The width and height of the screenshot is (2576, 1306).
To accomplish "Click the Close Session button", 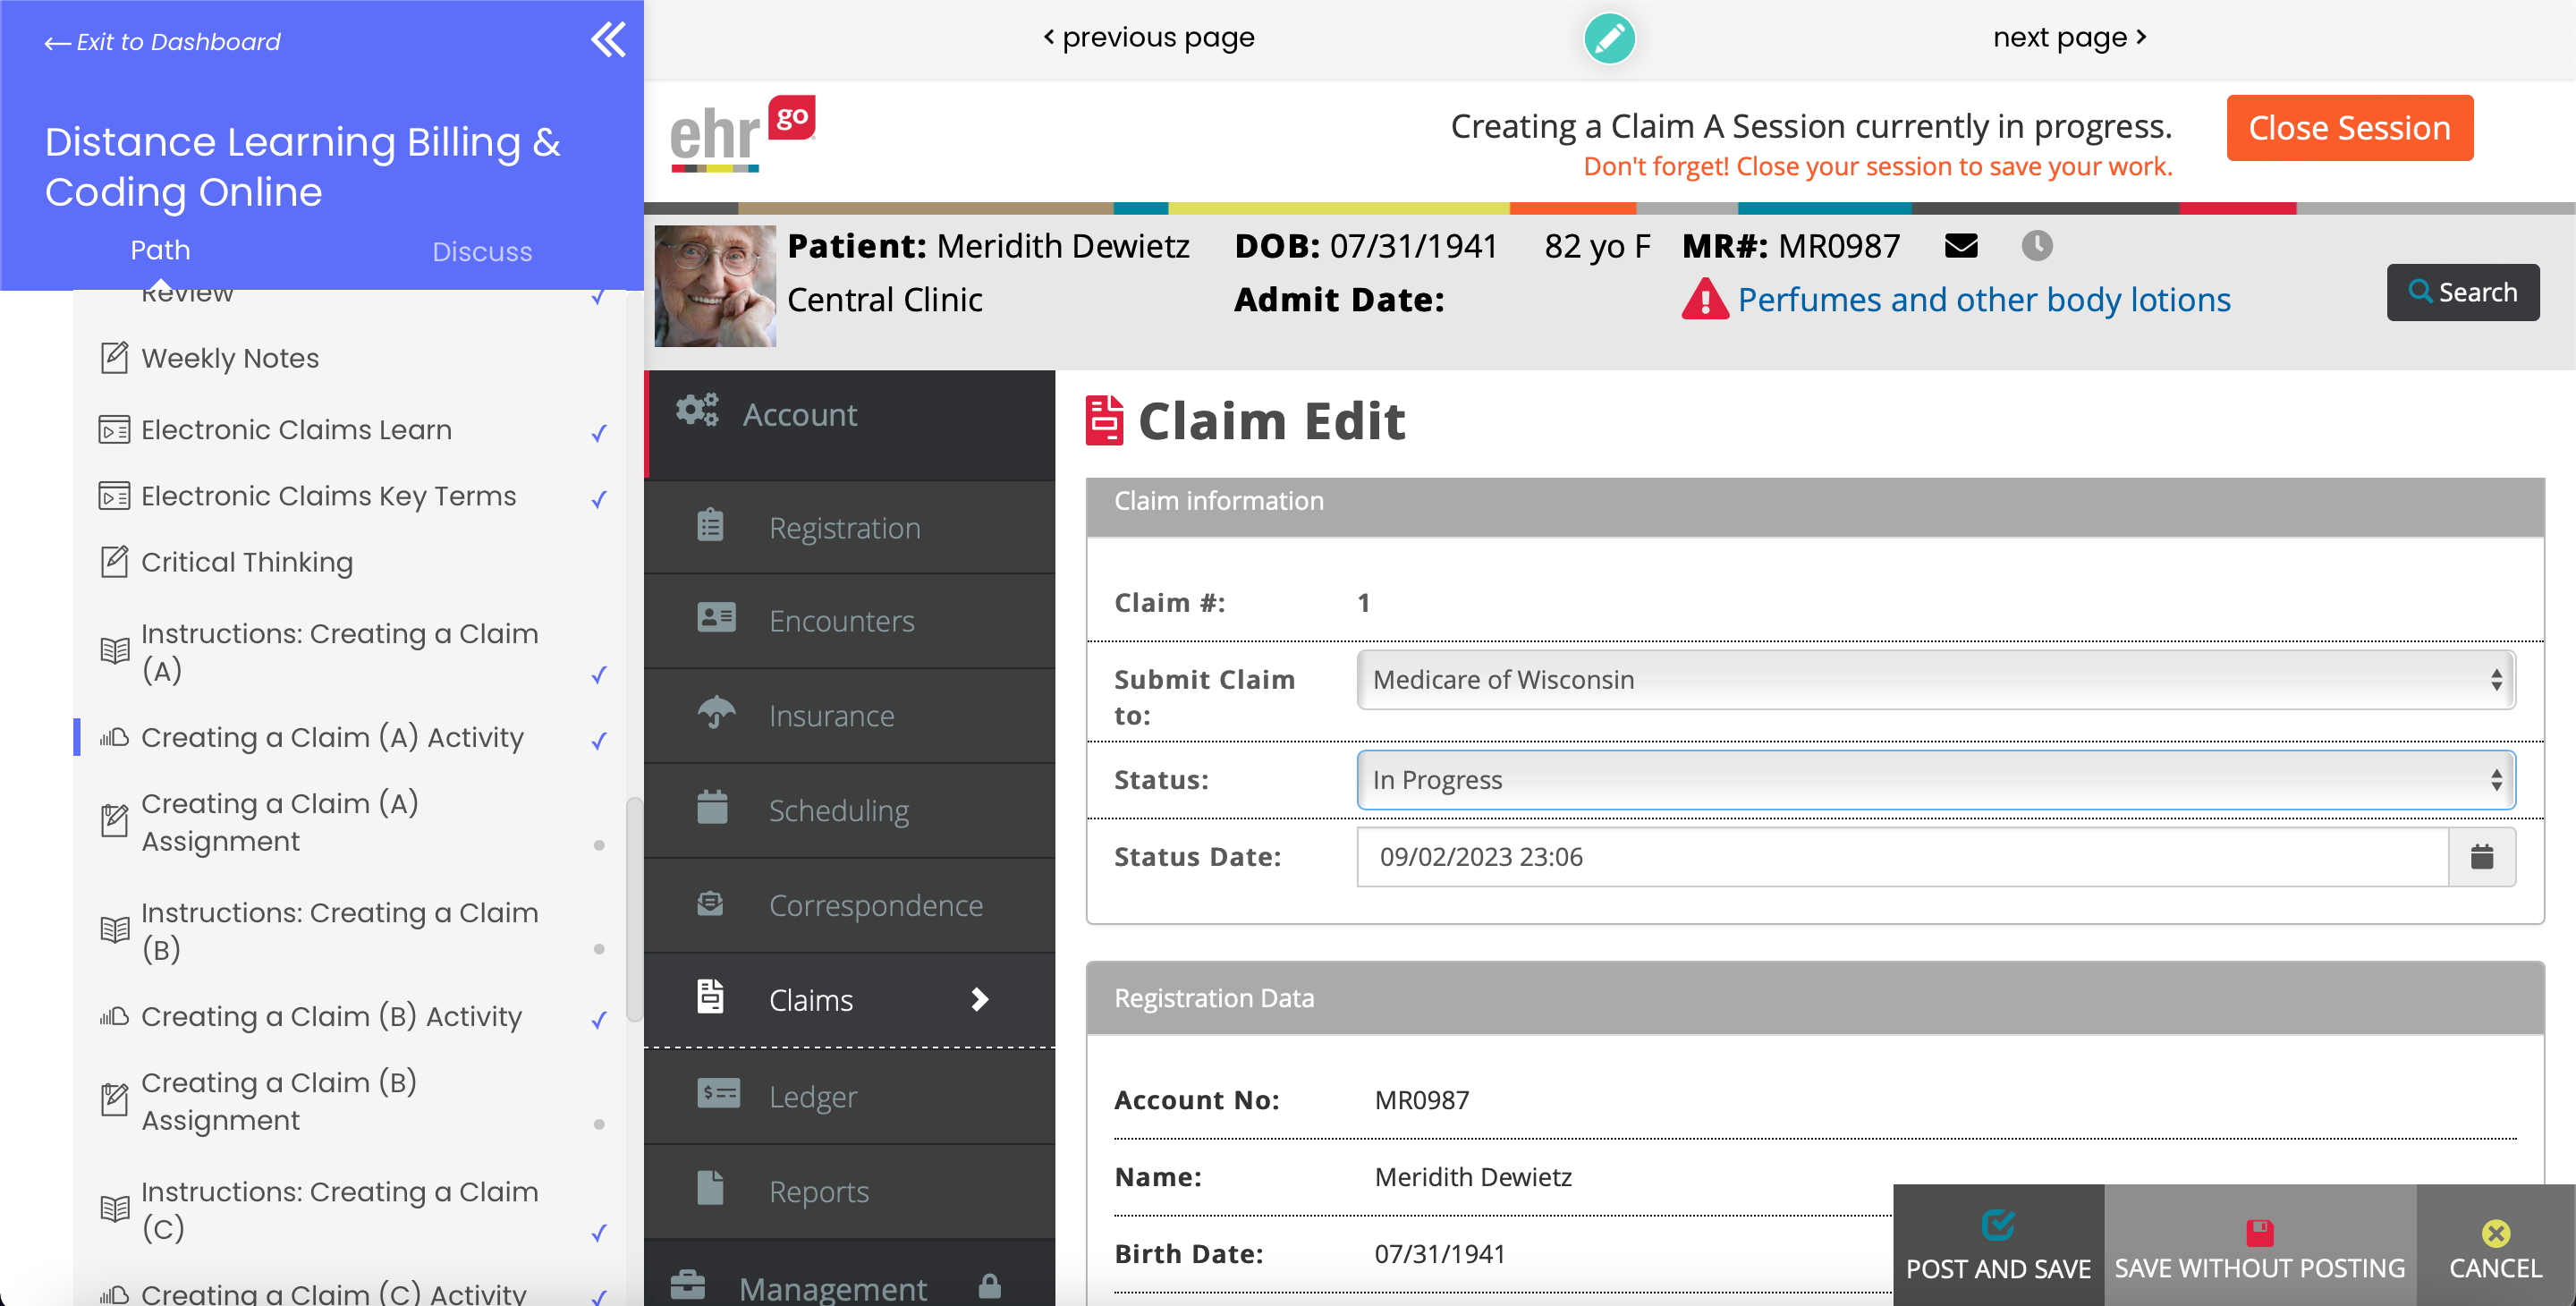I will click(x=2349, y=128).
